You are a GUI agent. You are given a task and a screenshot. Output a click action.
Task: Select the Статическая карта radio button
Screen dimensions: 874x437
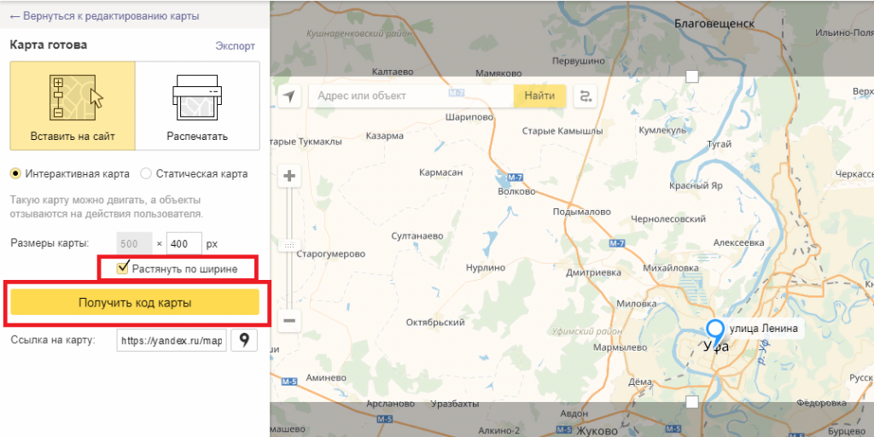tap(146, 173)
